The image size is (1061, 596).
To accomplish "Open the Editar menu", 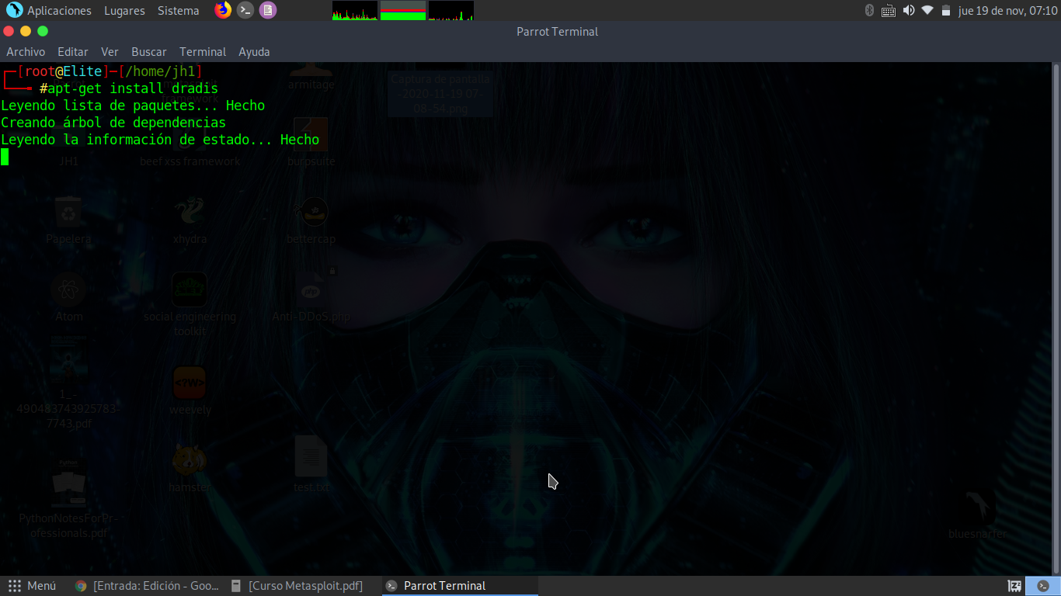I will click(x=73, y=52).
